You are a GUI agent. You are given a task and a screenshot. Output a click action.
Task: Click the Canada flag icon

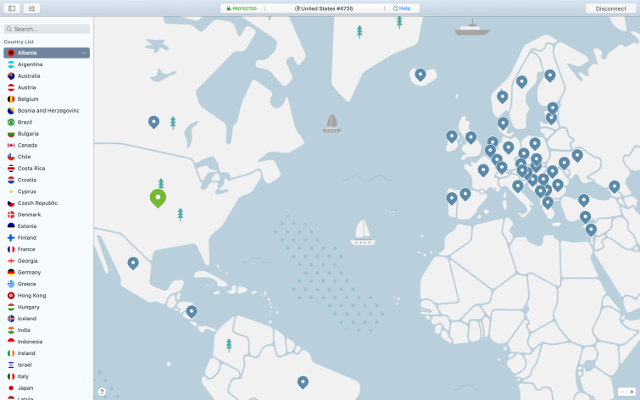[x=11, y=145]
